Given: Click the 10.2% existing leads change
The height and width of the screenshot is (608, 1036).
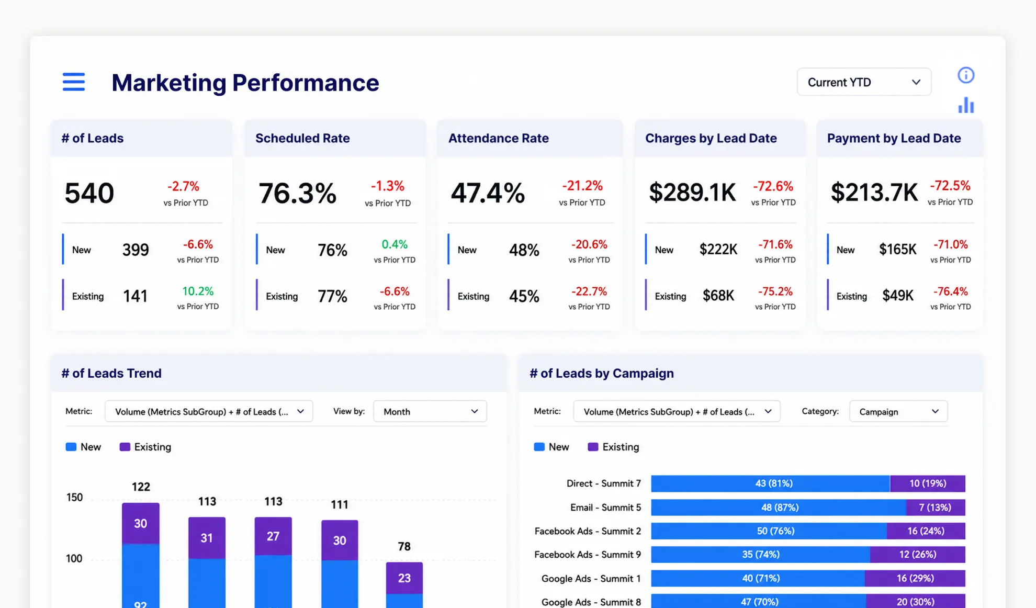Looking at the screenshot, I should click(x=198, y=291).
